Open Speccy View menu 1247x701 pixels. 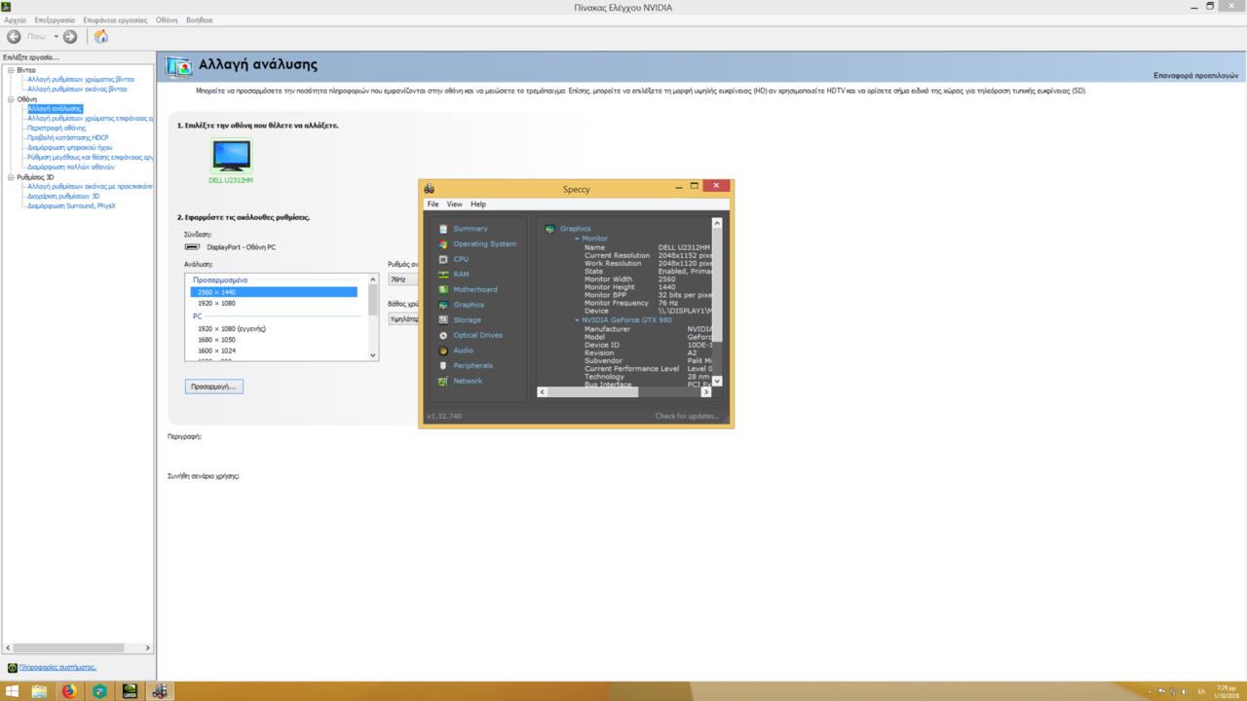coord(454,204)
